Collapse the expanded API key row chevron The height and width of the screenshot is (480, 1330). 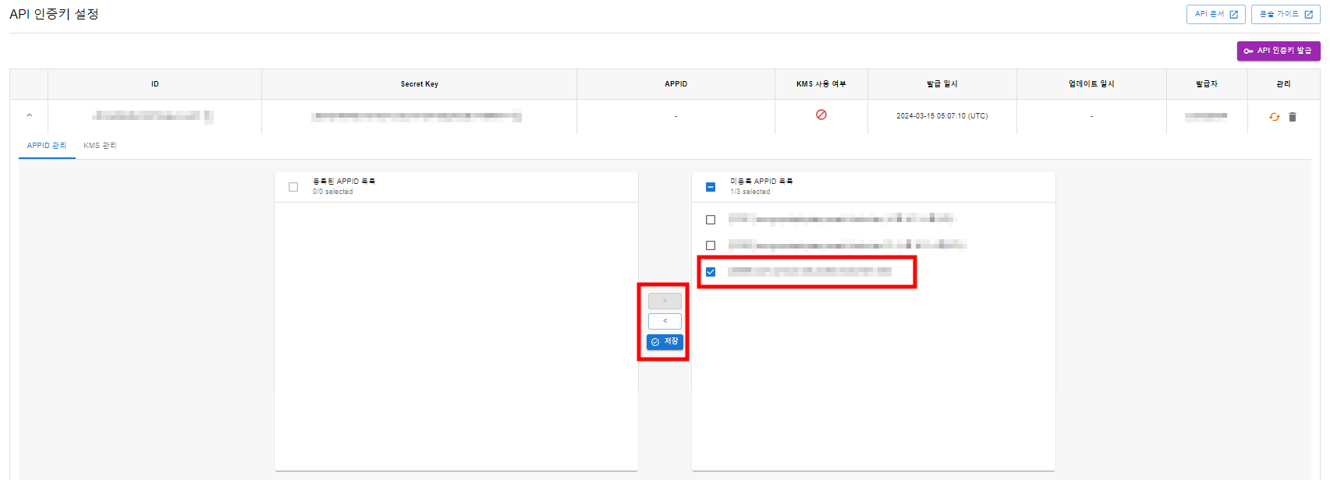[30, 115]
